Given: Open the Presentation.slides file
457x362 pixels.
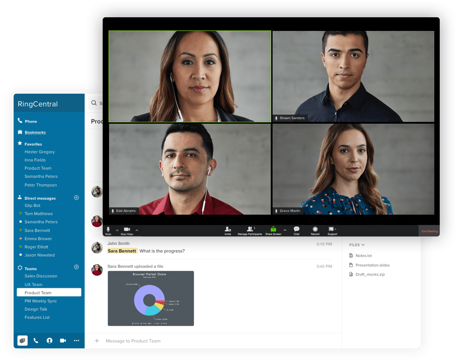Looking at the screenshot, I should pos(372,265).
